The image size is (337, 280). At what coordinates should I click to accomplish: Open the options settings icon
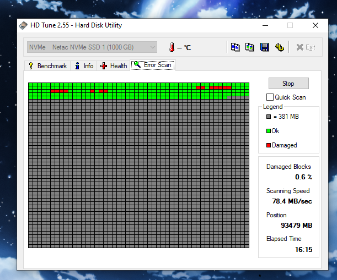point(280,47)
